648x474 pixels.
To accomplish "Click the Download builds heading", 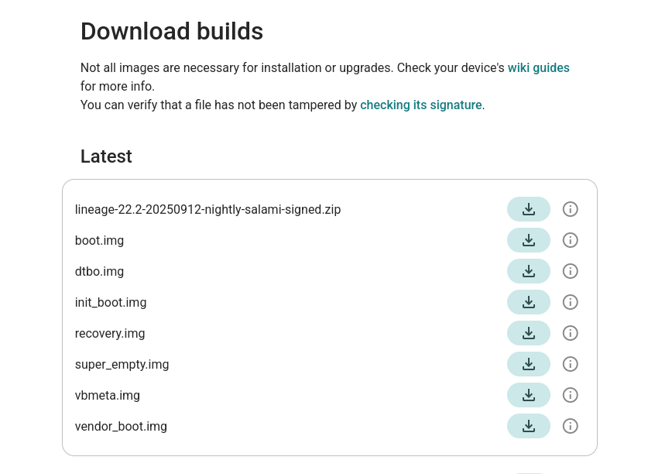I will pos(172,32).
